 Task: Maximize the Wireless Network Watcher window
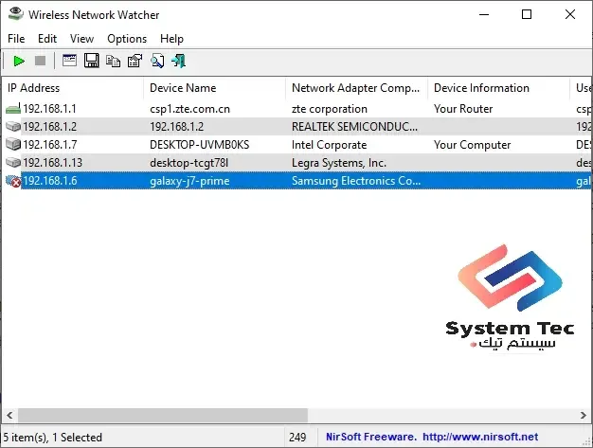point(527,14)
